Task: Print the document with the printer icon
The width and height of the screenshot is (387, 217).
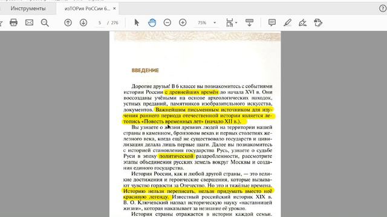Action: pos(13,23)
